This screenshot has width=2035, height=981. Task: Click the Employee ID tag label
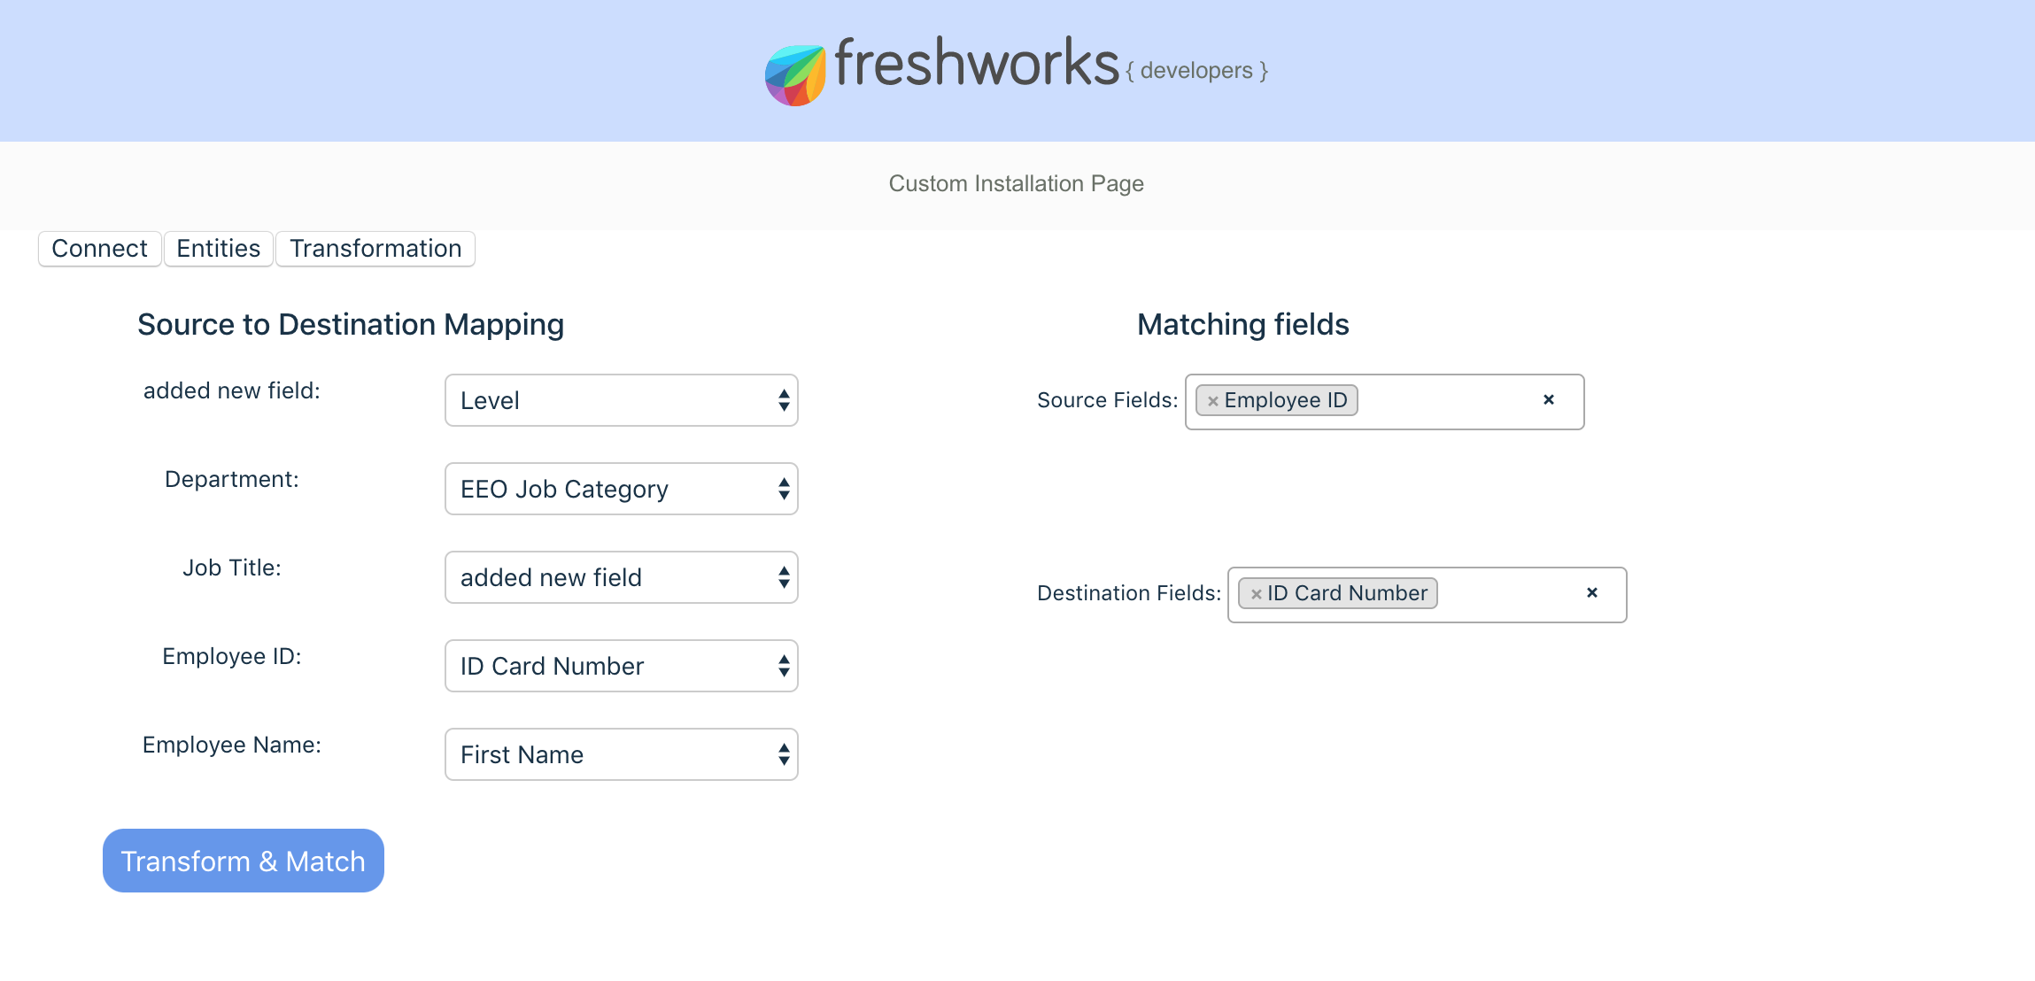point(1285,400)
